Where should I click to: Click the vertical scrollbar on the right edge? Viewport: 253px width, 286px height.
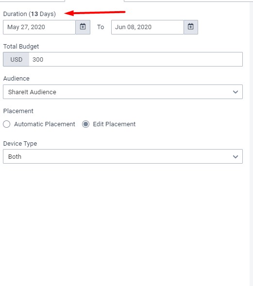pyautogui.click(x=252, y=143)
